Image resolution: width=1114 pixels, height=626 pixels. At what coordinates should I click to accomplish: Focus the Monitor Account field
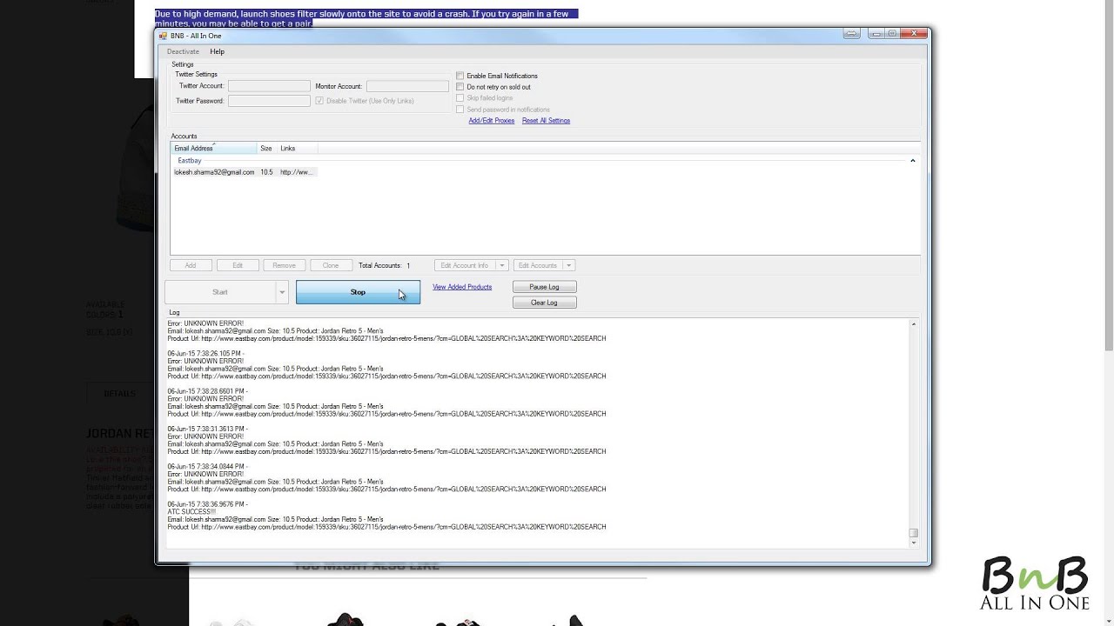pyautogui.click(x=407, y=86)
